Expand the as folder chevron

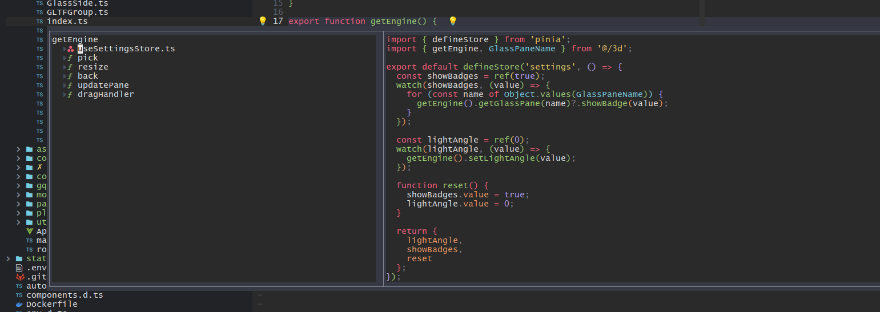(x=19, y=149)
